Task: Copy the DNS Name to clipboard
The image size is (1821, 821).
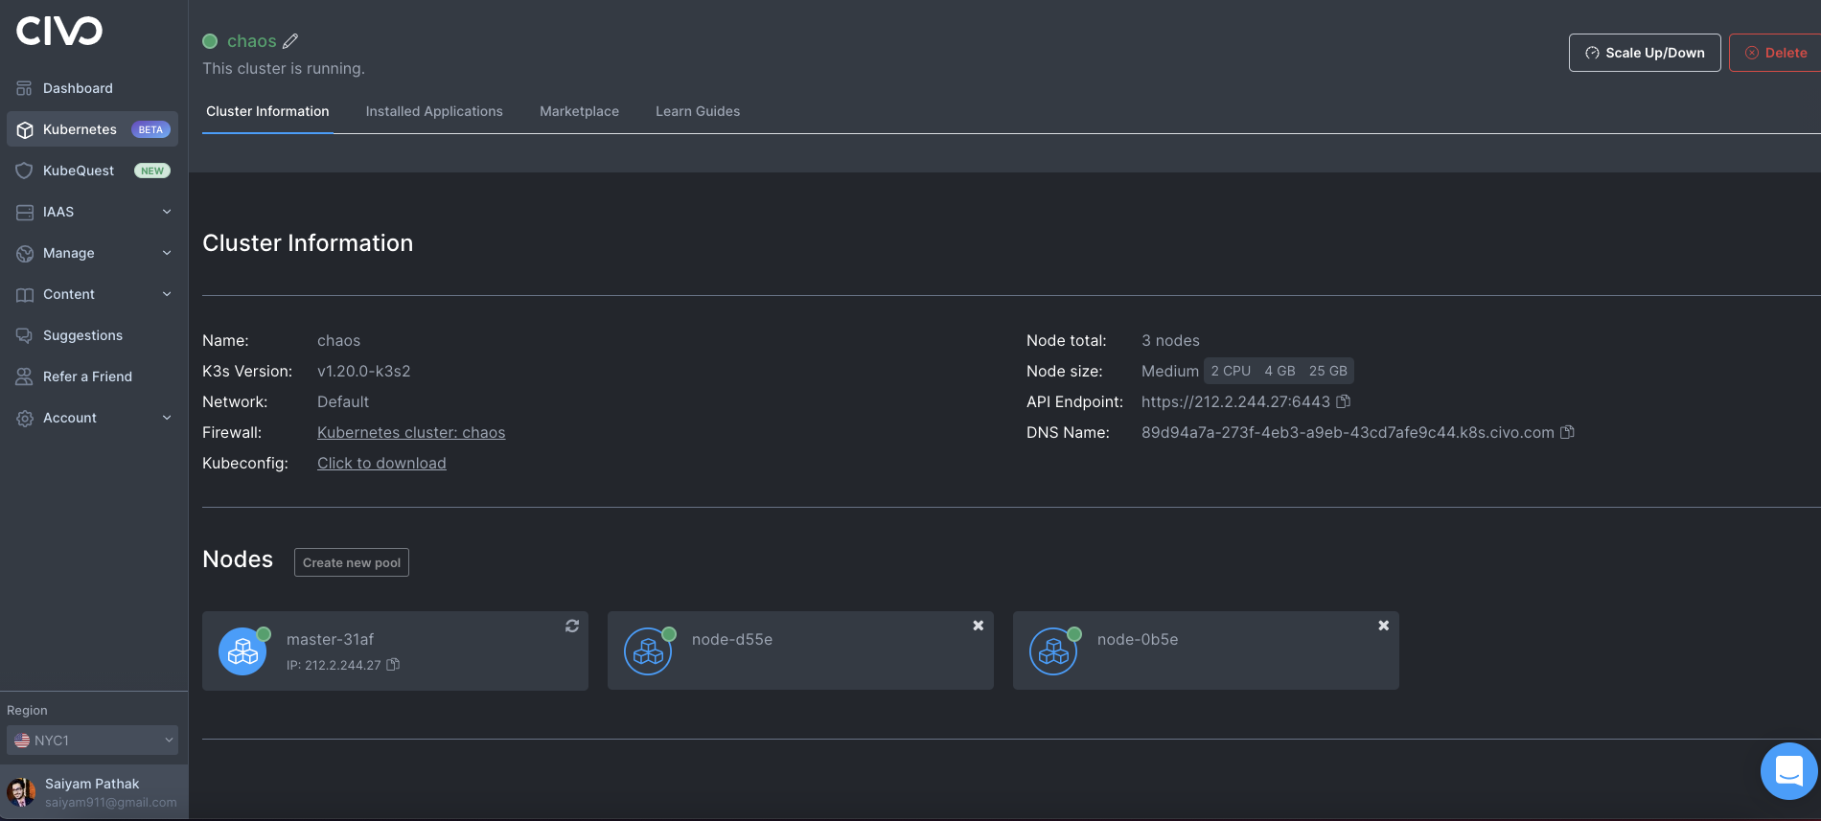Action: (1568, 432)
